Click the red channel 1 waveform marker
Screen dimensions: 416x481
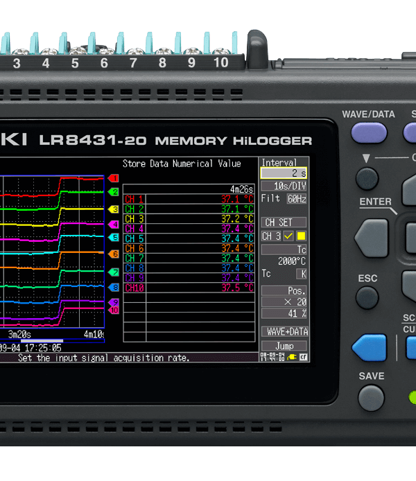click(x=114, y=178)
